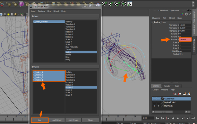This screenshot has height=124, width=197.
Task: Toggle LegLockJoint layer visibility box
Action: click(x=154, y=102)
